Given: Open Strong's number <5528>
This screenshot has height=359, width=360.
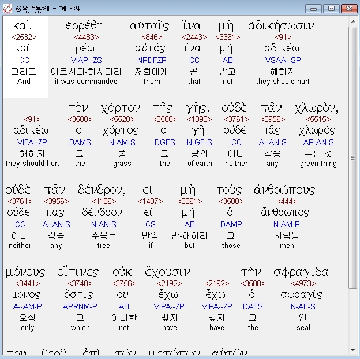Looking at the screenshot, I should pos(122,119).
